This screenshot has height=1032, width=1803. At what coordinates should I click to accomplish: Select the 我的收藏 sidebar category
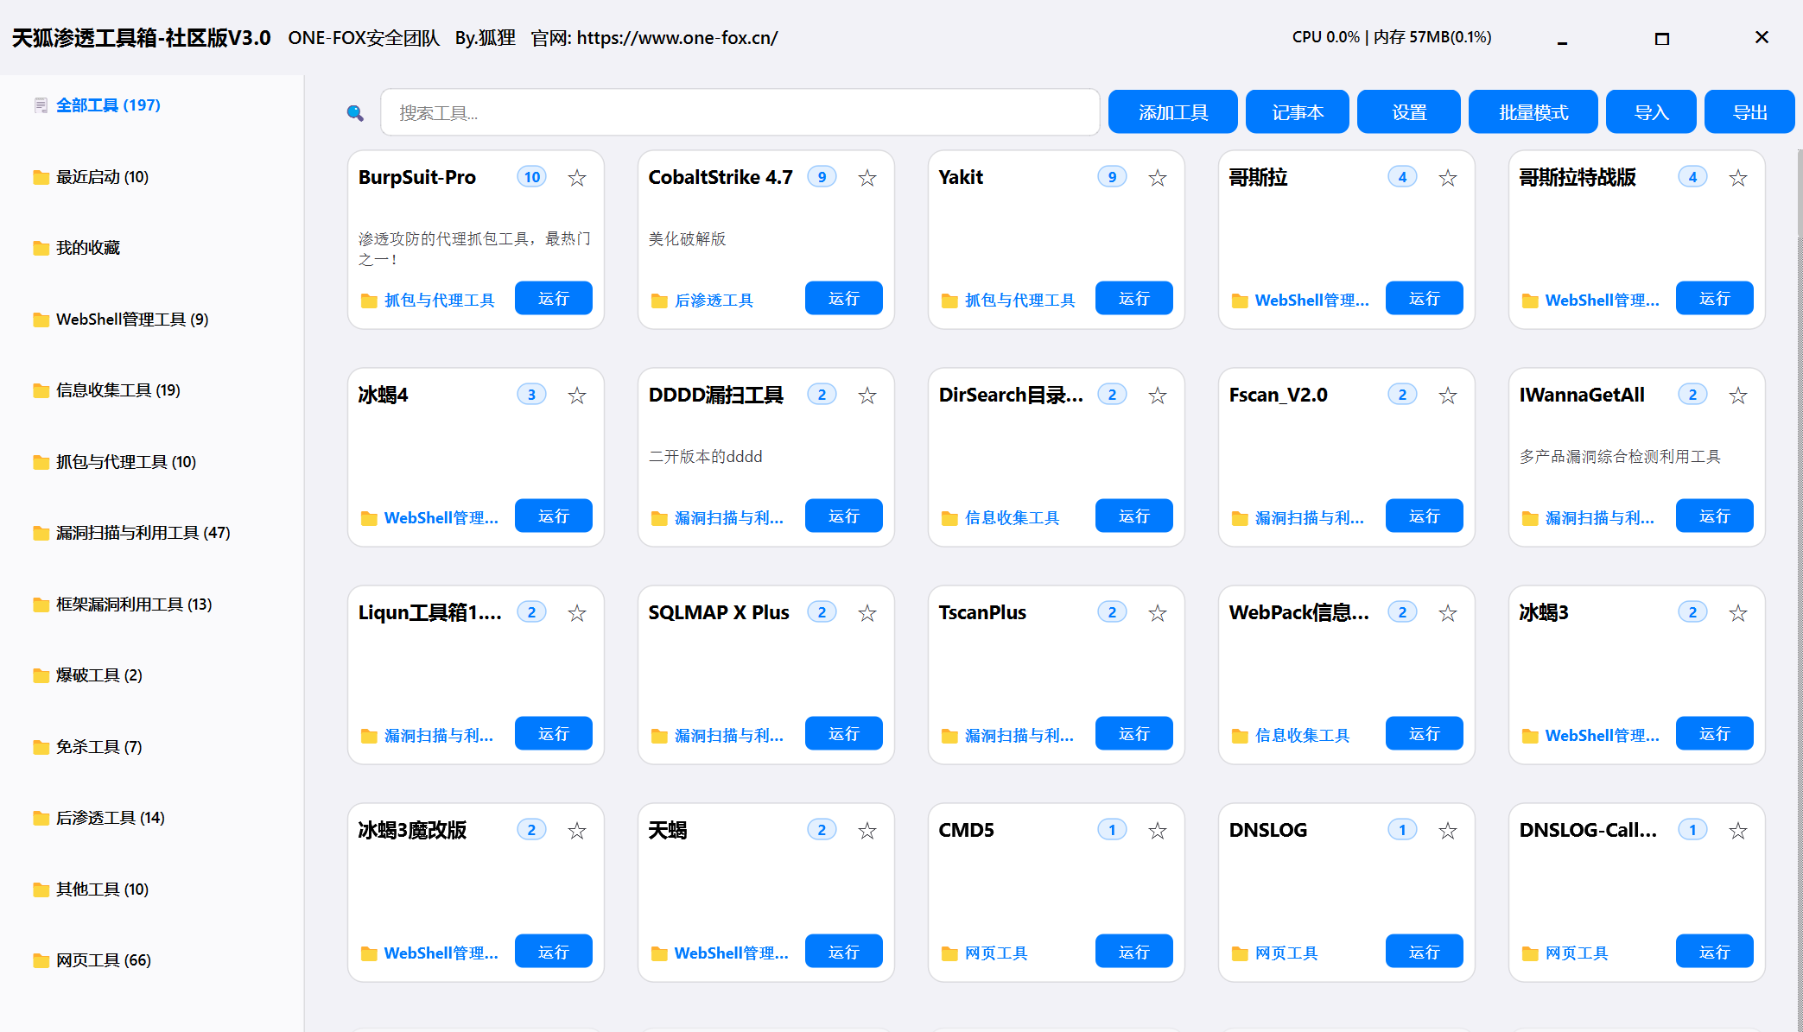87,248
